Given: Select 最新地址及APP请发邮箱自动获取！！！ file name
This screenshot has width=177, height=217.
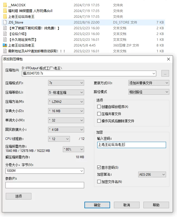Looking at the screenshot, I should (x=37, y=51).
